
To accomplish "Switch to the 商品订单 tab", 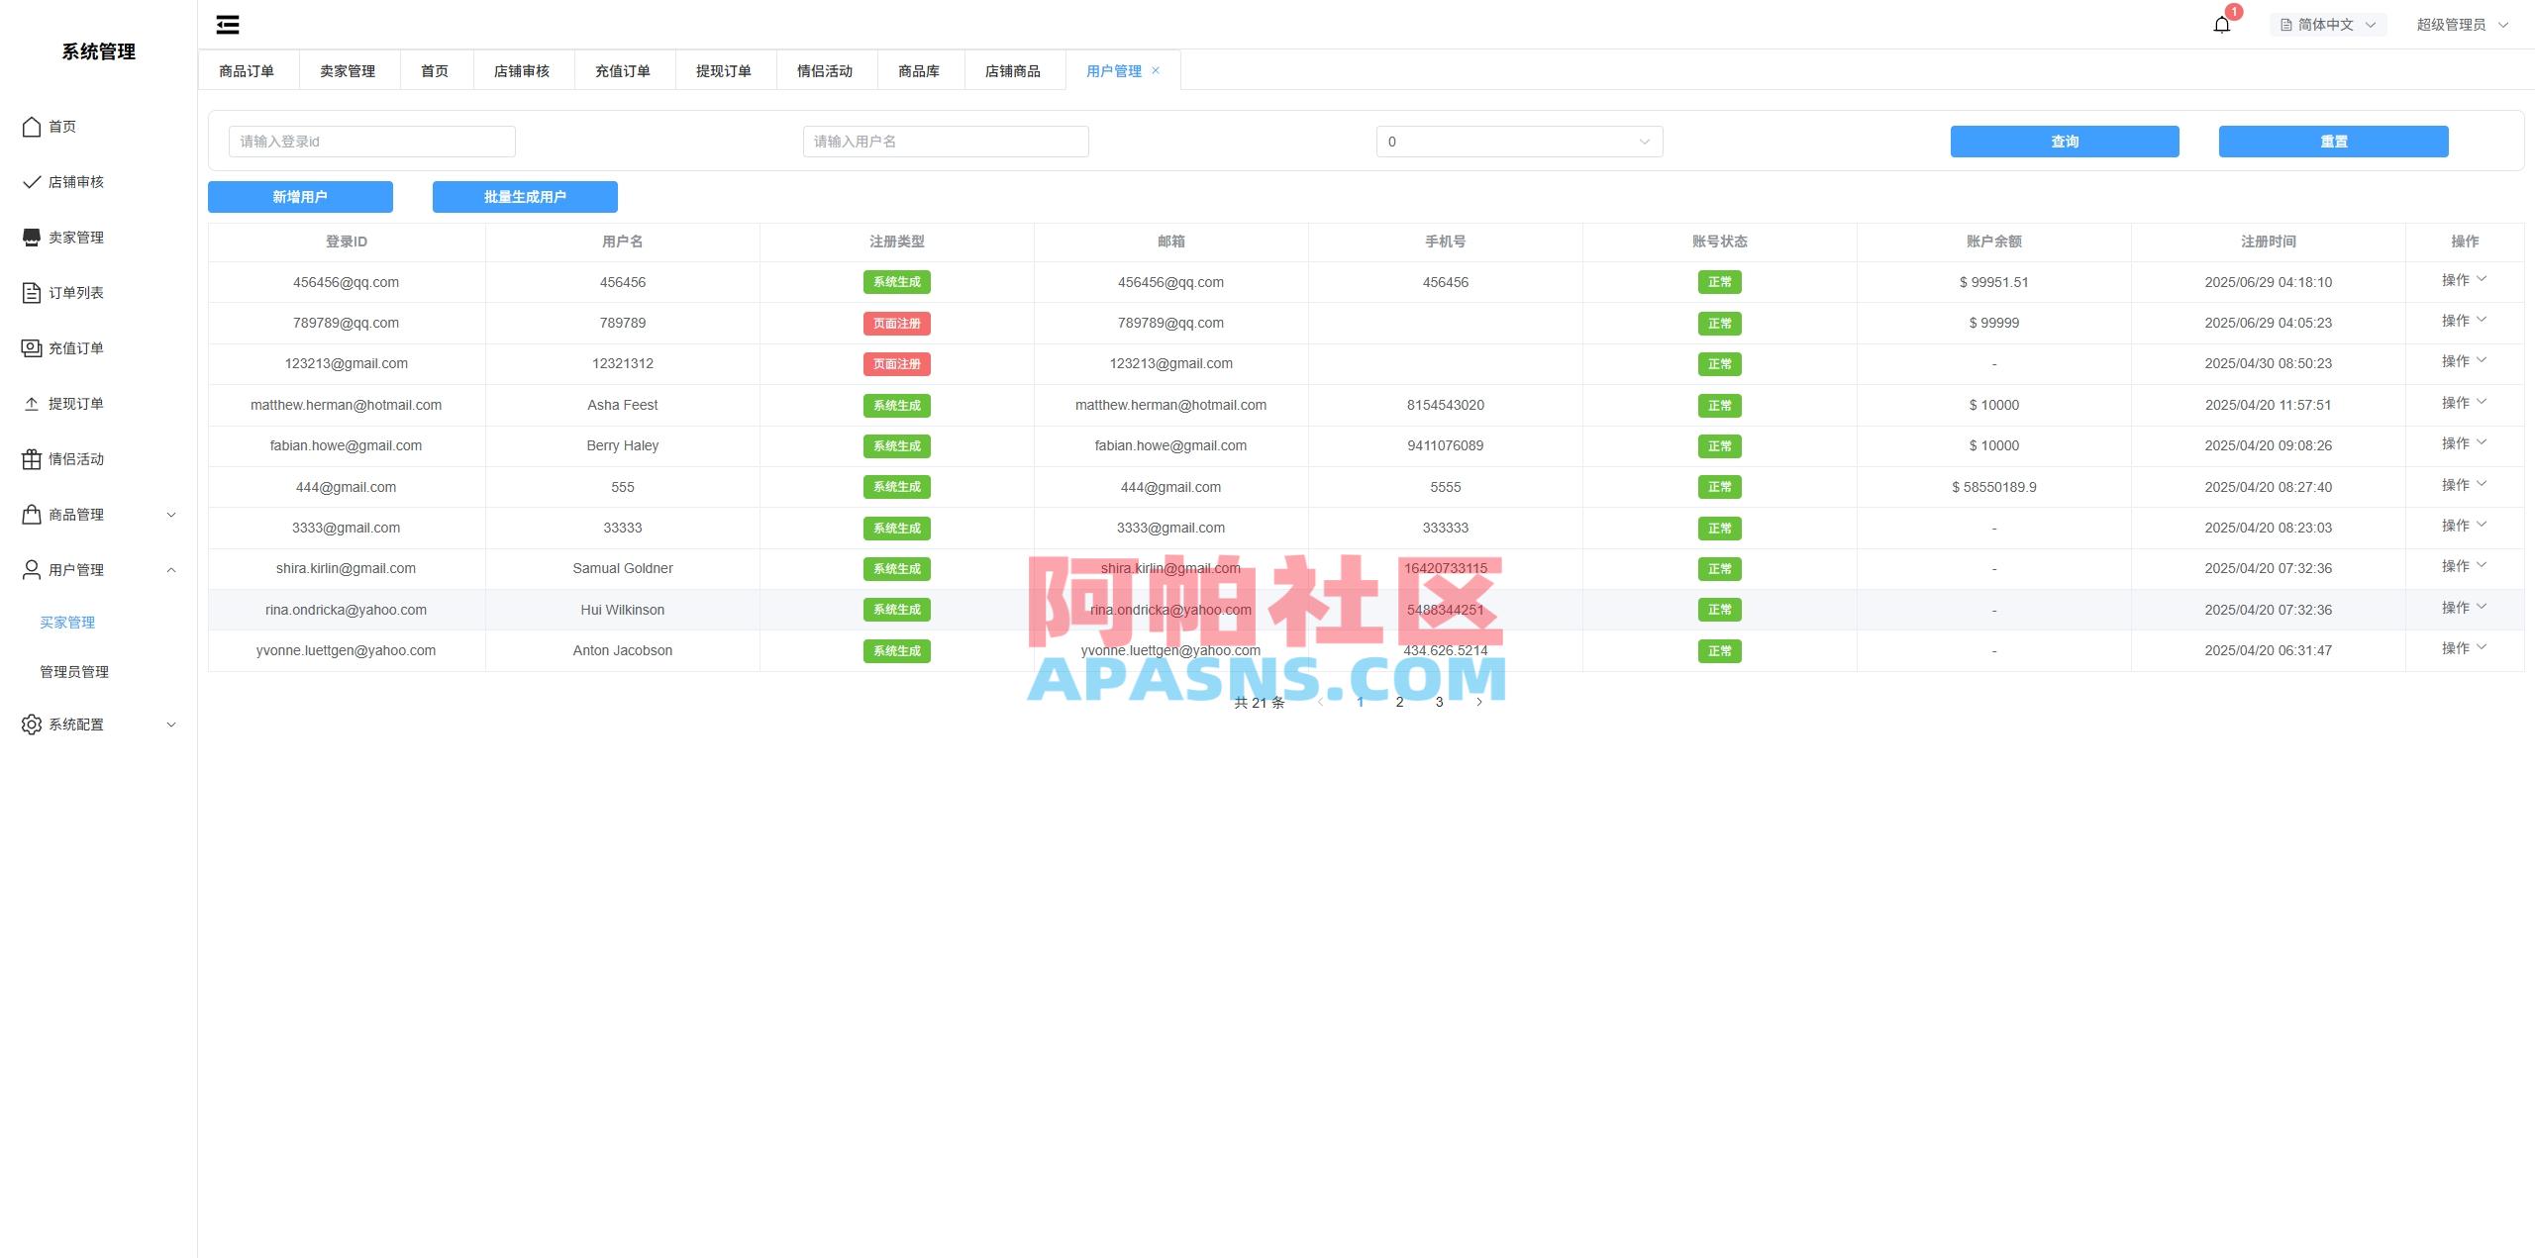I will click(x=250, y=70).
